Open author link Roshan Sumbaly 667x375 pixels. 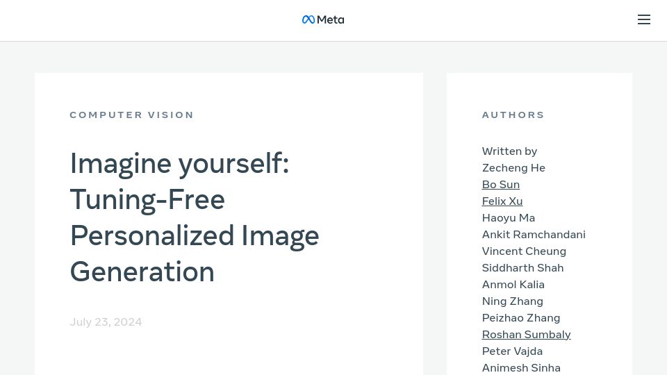[x=526, y=335]
